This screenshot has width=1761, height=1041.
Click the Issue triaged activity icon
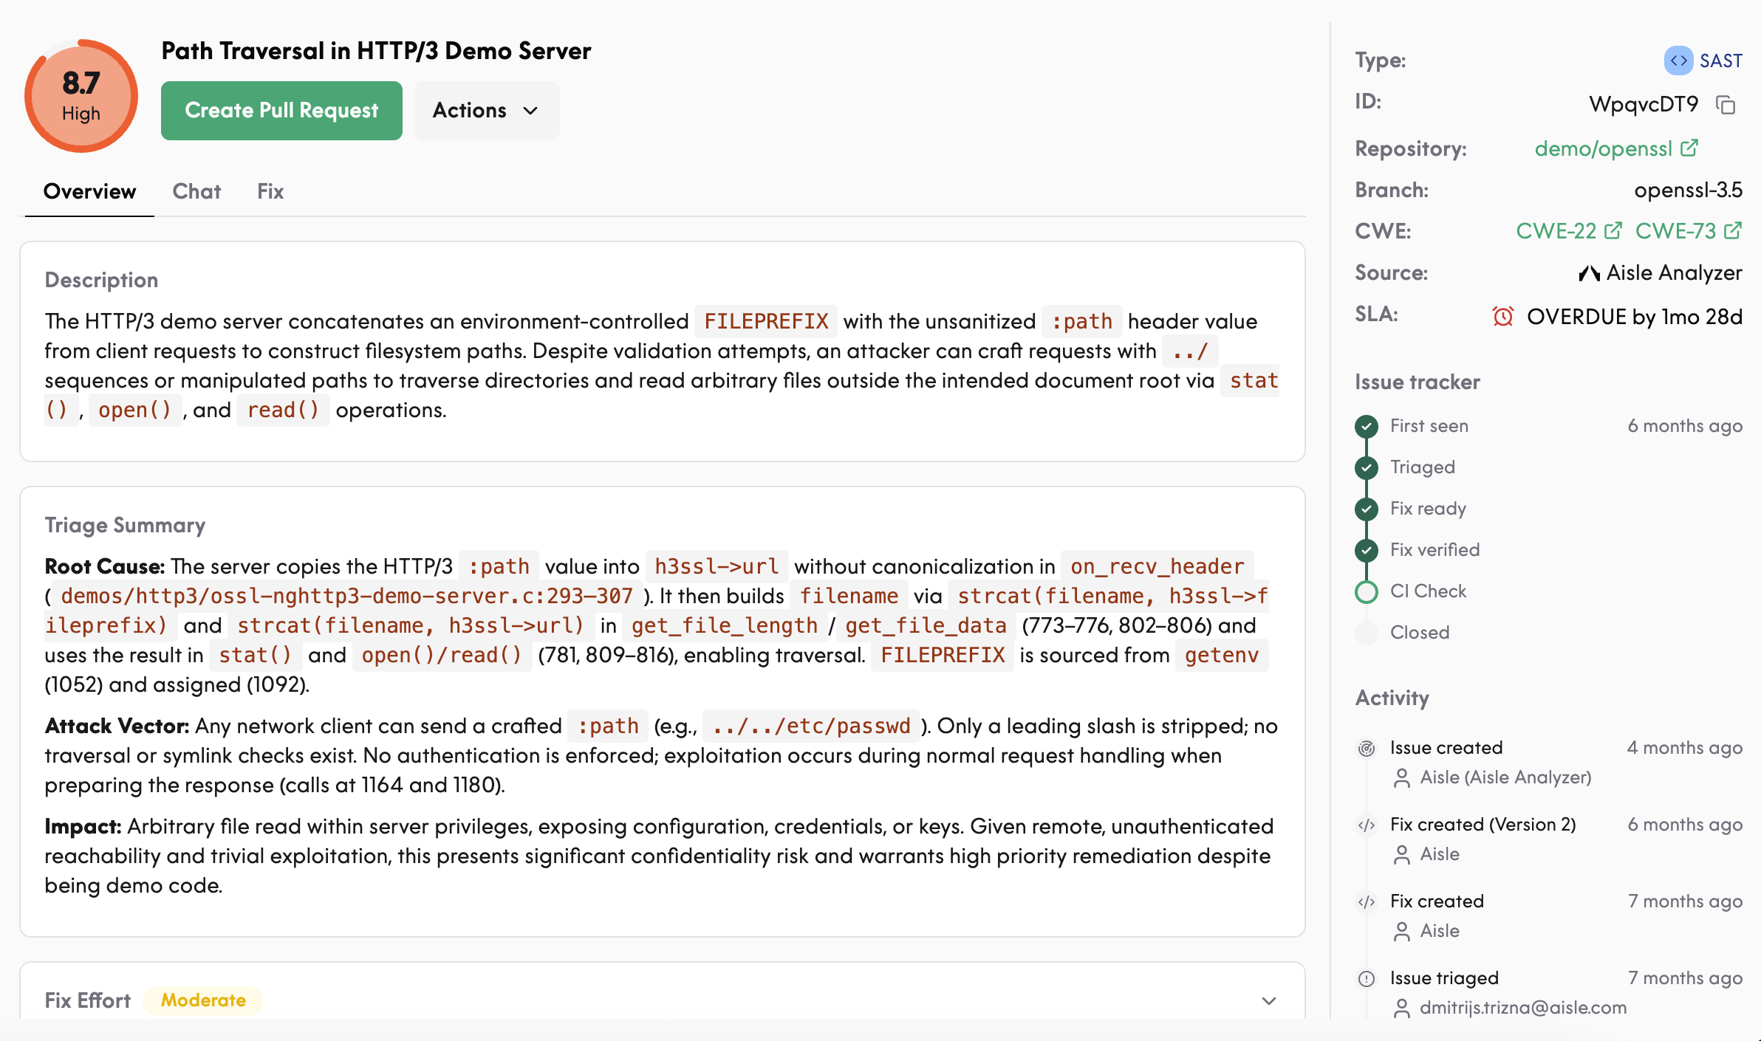[x=1367, y=979]
